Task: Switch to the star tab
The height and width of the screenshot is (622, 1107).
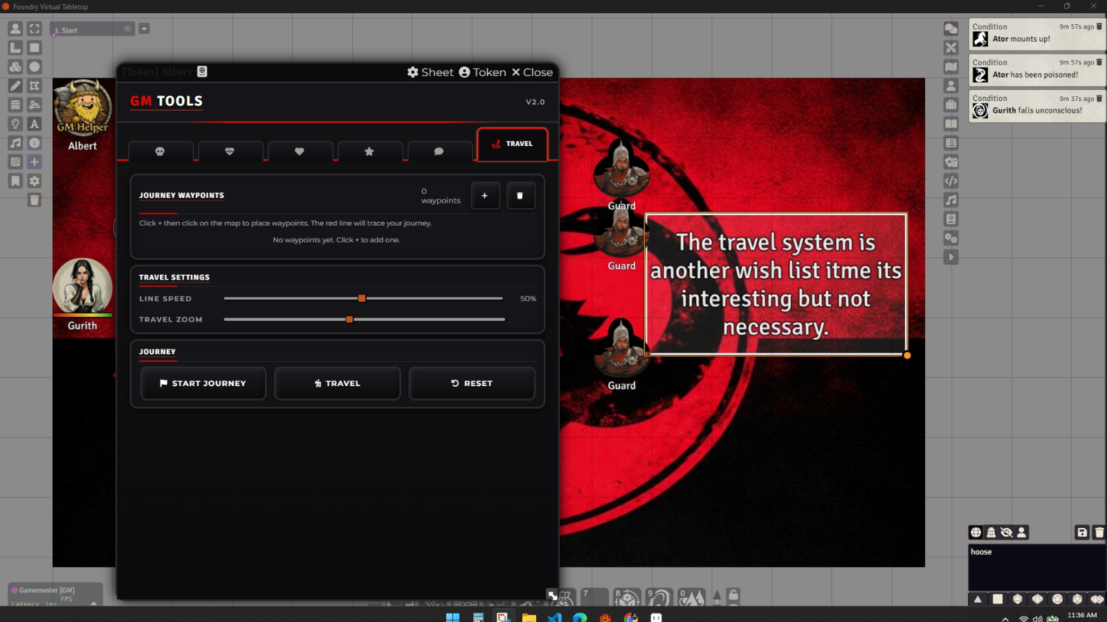Action: [x=369, y=152]
